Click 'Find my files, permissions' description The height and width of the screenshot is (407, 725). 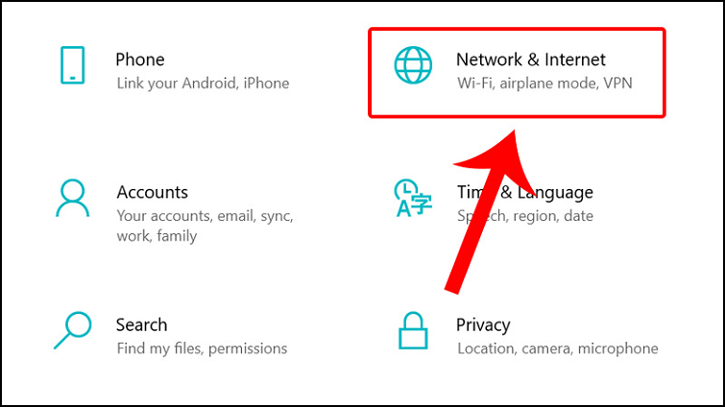tap(202, 348)
